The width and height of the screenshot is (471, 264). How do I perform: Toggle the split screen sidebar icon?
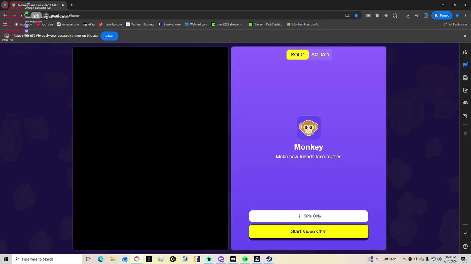(x=426, y=15)
